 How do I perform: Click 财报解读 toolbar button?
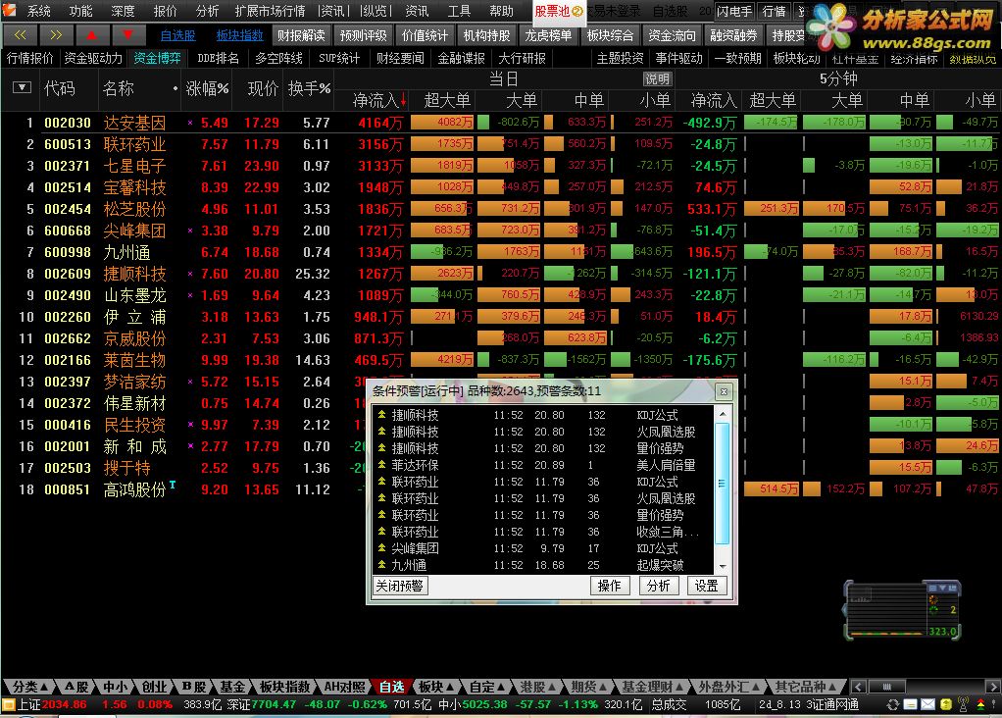[301, 35]
